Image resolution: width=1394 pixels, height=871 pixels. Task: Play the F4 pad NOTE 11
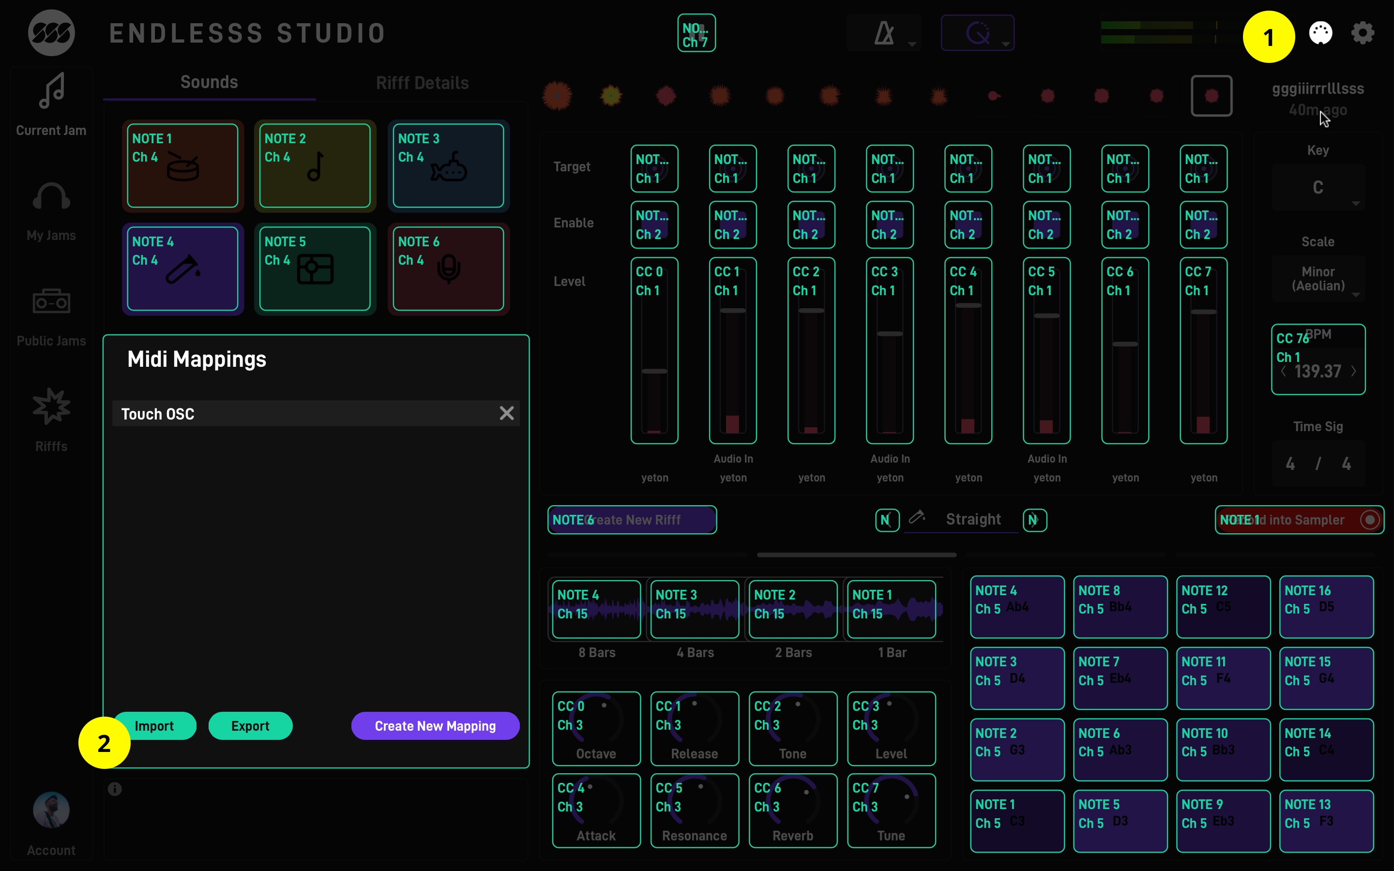pyautogui.click(x=1223, y=678)
